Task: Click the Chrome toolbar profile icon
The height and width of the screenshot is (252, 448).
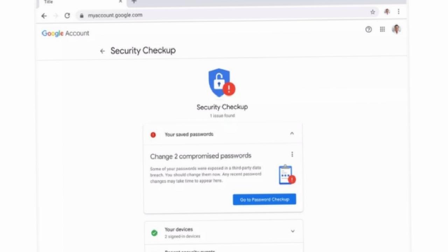Action: (x=387, y=12)
